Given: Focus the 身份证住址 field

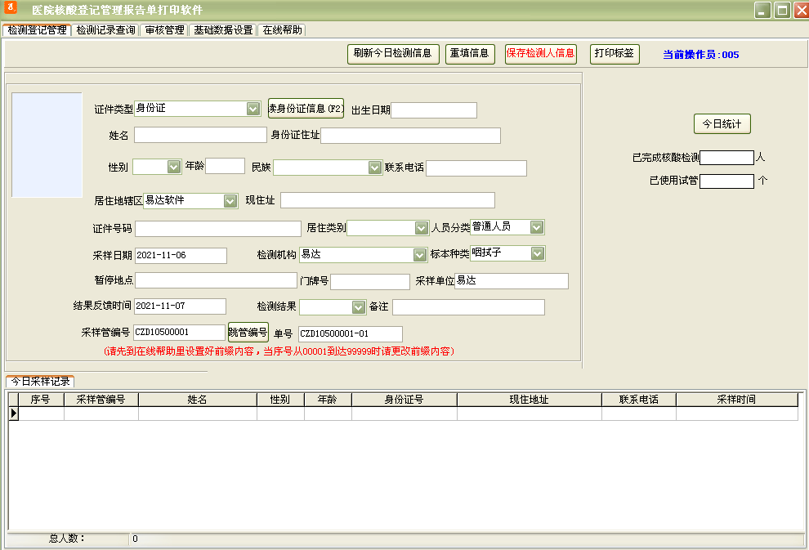Looking at the screenshot, I should [411, 136].
